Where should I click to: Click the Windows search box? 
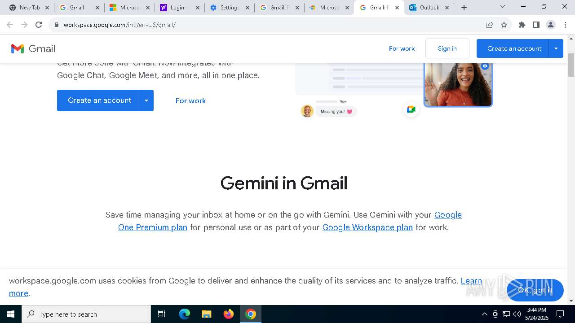pyautogui.click(x=86, y=314)
